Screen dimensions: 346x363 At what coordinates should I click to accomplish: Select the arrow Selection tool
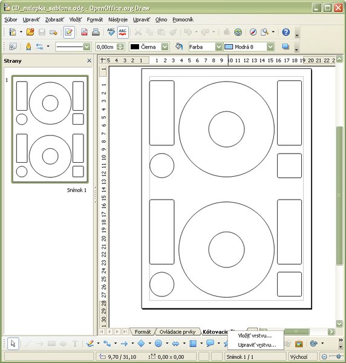(x=13, y=343)
